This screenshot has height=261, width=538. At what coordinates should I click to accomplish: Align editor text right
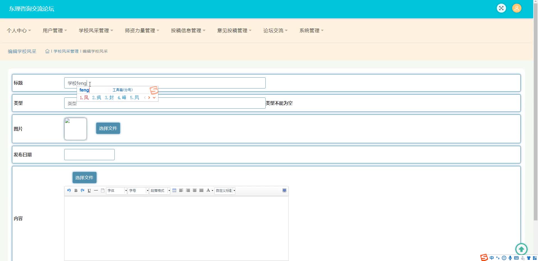pos(188,190)
